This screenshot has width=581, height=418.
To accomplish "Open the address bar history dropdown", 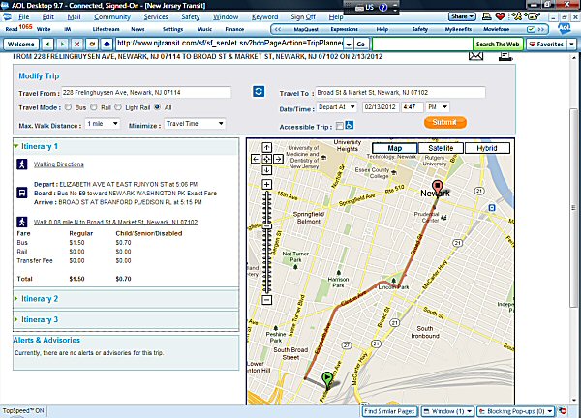I will tap(349, 45).
